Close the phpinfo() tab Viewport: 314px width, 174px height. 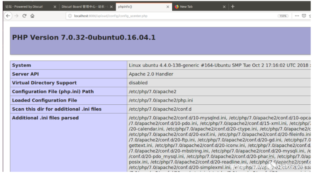point(168,7)
